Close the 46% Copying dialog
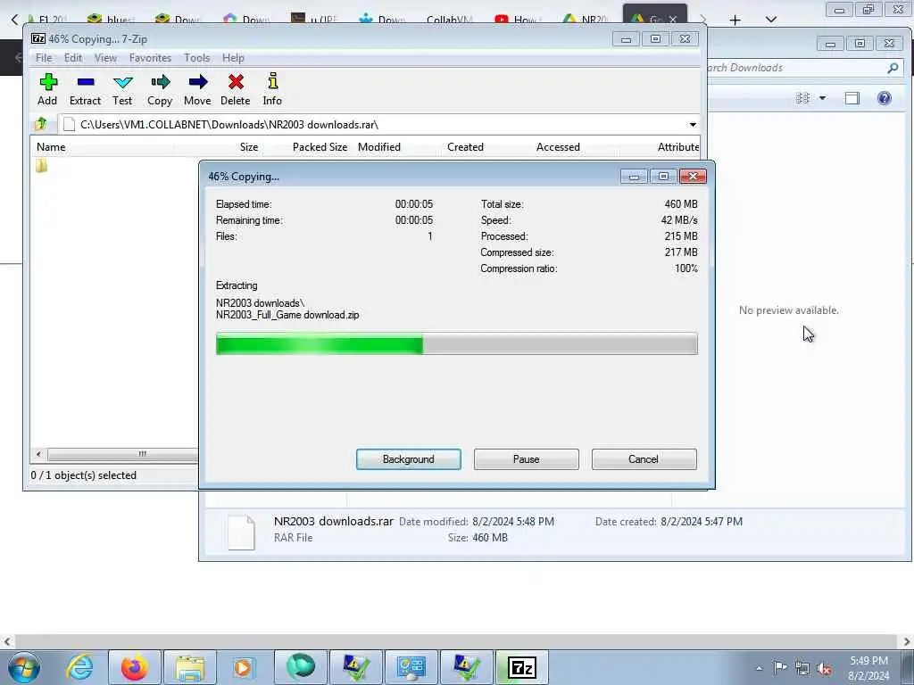Screen dimensions: 914x685 pos(693,177)
